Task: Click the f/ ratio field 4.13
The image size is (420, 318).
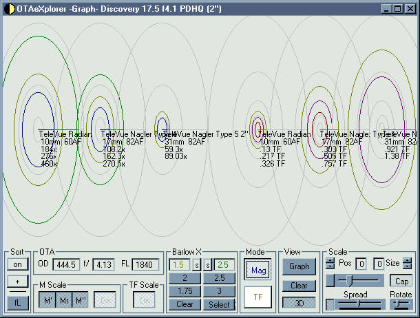Action: click(x=104, y=265)
